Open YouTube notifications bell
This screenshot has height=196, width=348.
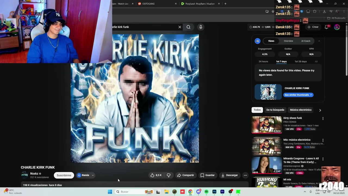[x=327, y=27]
